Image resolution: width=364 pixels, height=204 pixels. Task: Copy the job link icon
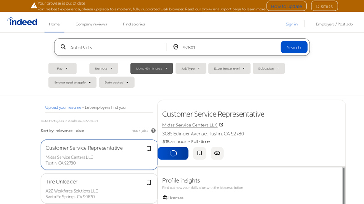click(217, 153)
